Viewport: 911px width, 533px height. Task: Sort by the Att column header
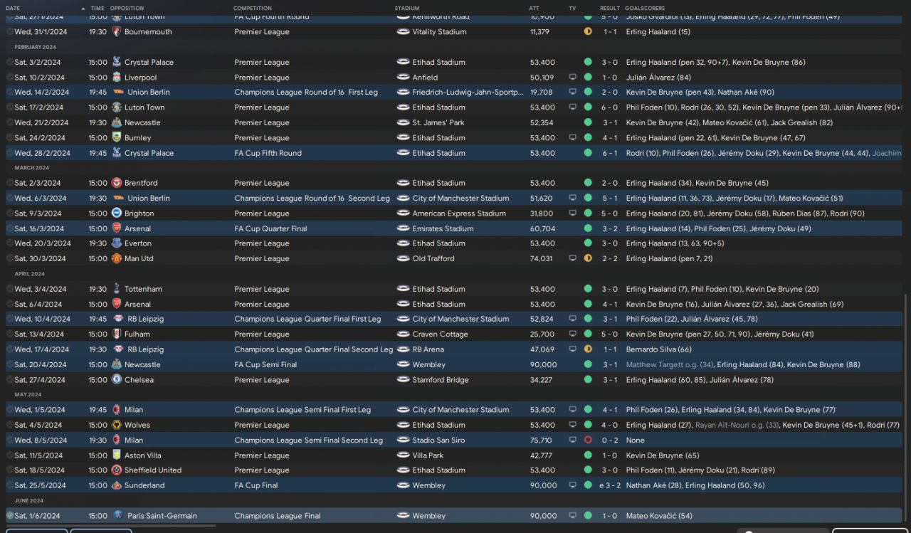(534, 9)
